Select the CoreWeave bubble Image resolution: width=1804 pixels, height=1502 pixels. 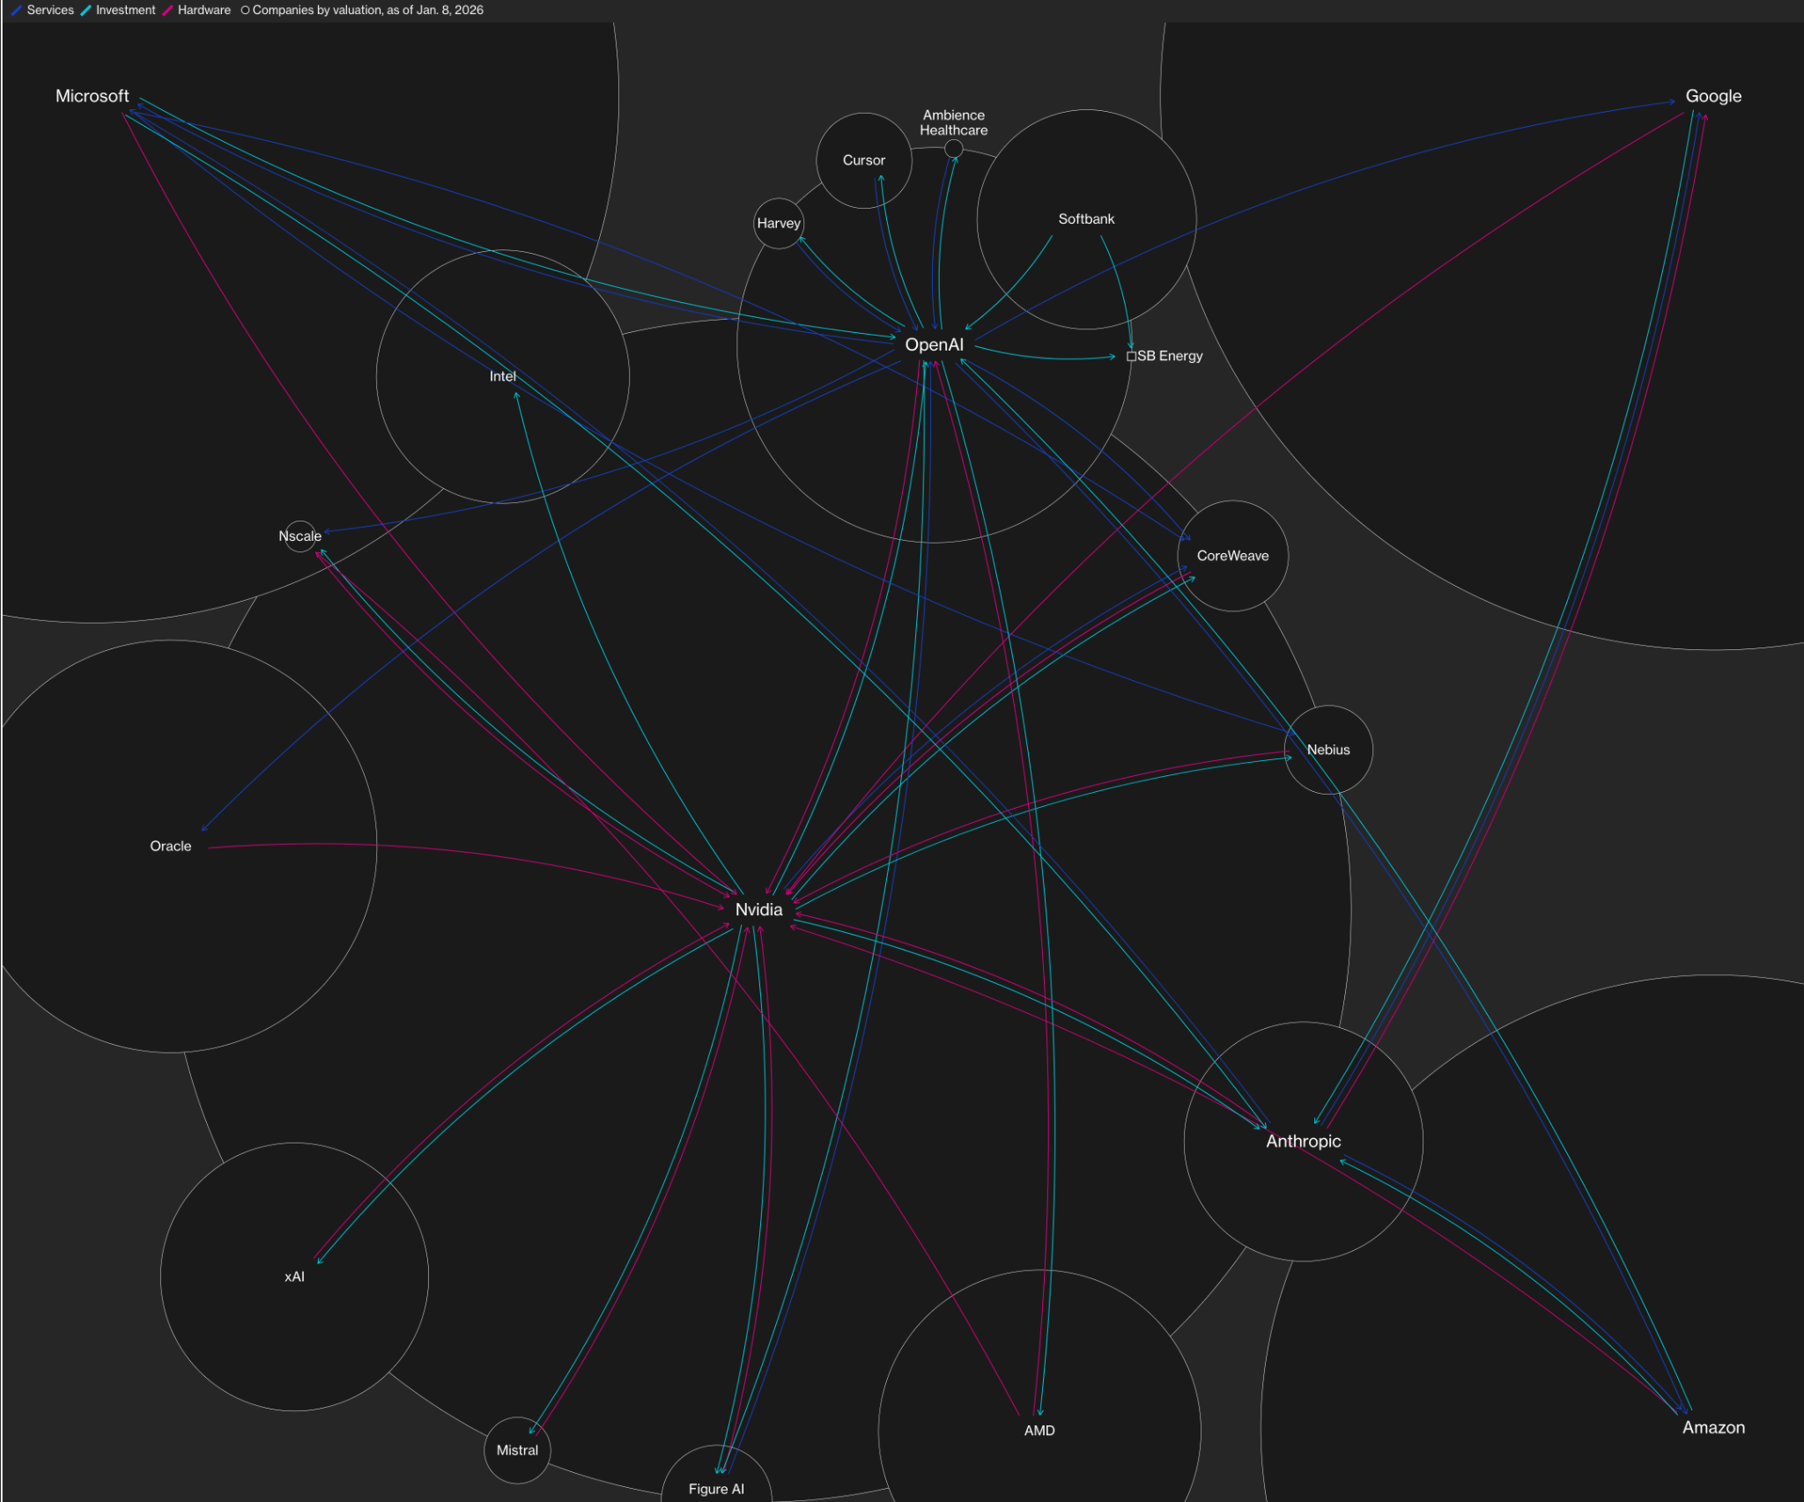click(1232, 556)
